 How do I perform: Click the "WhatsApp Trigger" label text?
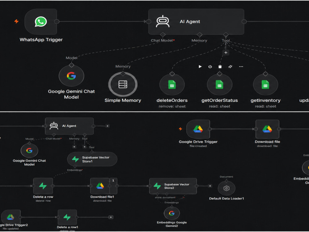point(41,40)
